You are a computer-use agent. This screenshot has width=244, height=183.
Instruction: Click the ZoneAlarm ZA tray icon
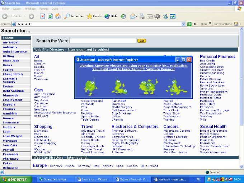tap(222, 179)
